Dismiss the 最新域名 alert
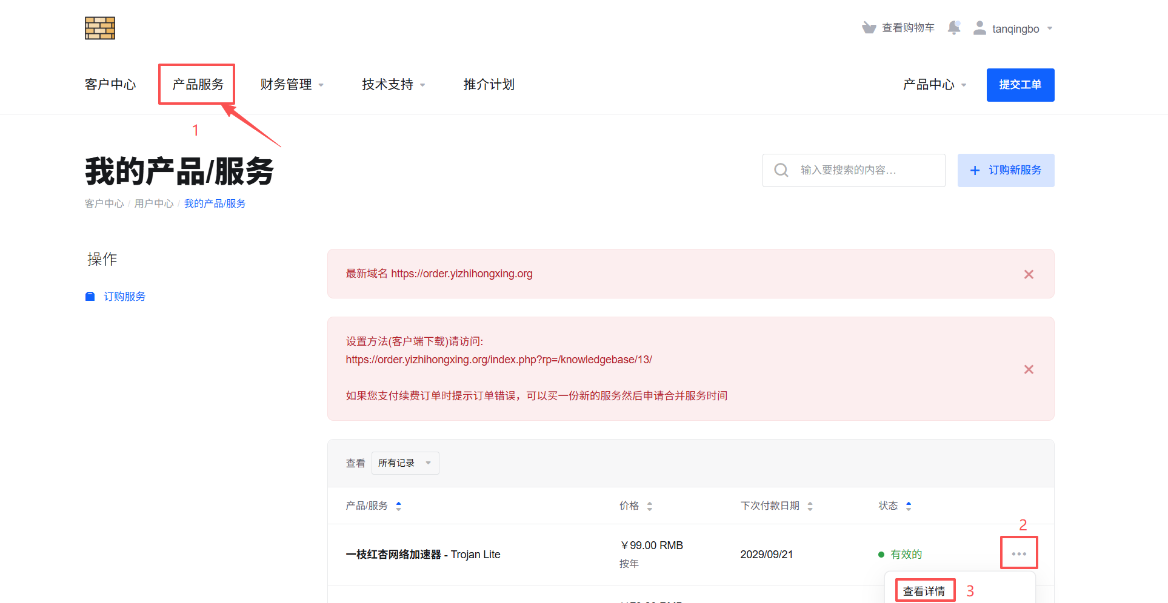The height and width of the screenshot is (603, 1168). click(1029, 274)
